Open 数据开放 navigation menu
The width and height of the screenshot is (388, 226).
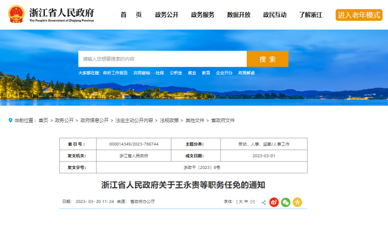coord(239,15)
